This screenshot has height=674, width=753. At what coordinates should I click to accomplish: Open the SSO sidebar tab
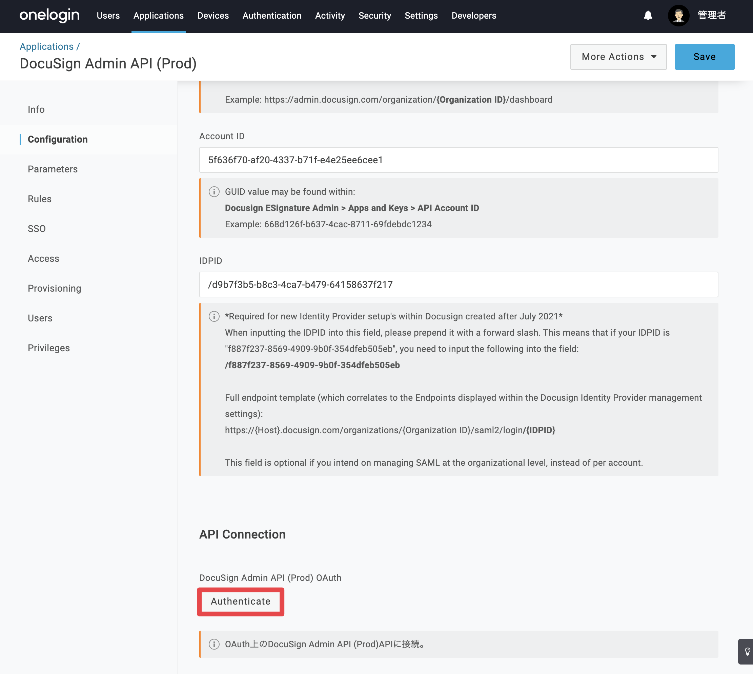click(37, 229)
